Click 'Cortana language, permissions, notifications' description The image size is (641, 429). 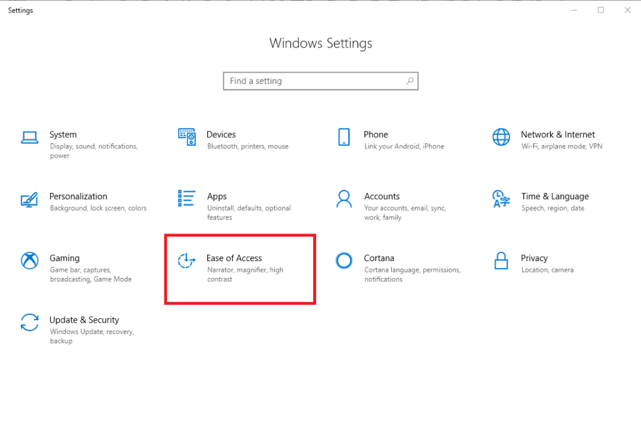[x=413, y=274]
